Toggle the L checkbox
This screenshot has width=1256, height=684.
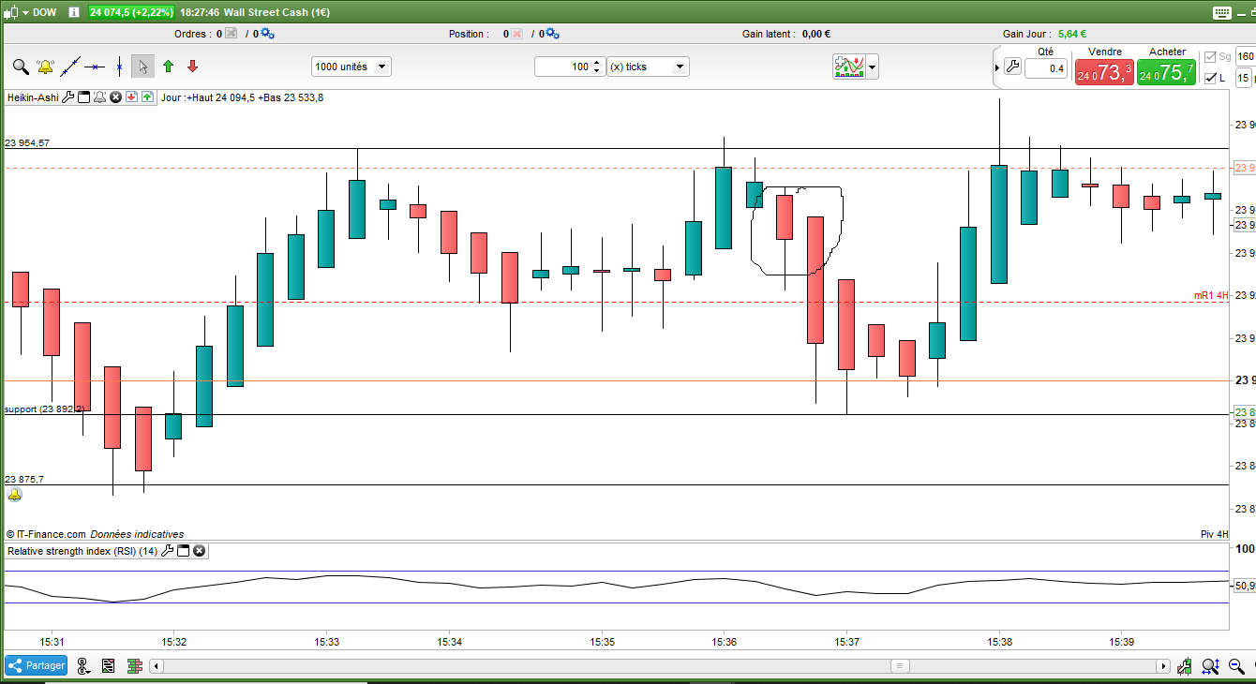(x=1211, y=78)
